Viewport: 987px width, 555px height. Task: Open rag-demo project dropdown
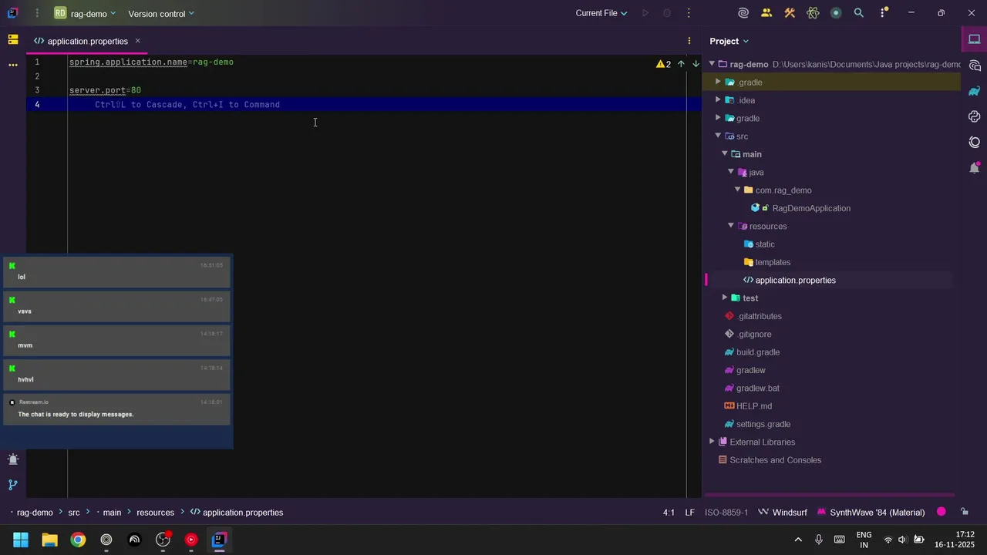85,13
